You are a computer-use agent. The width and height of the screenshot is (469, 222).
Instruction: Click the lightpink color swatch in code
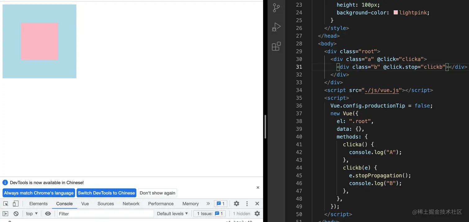pyautogui.click(x=395, y=13)
